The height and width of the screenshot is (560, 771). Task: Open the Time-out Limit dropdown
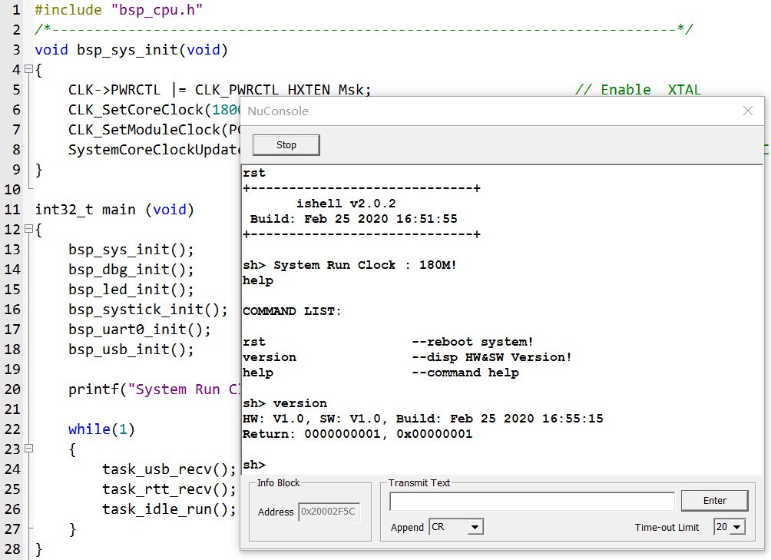pyautogui.click(x=736, y=527)
